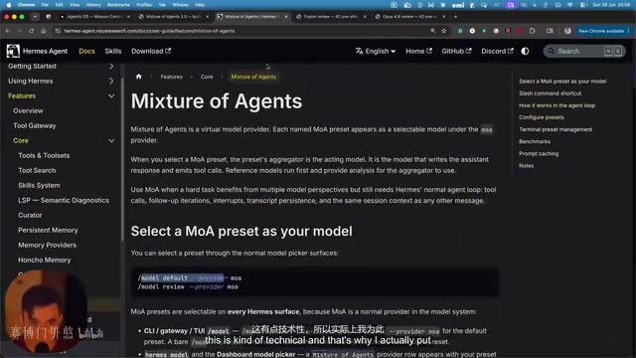Screen dimensions: 636x358
Task: Open the Chrome profile avatar
Action: (x=567, y=31)
